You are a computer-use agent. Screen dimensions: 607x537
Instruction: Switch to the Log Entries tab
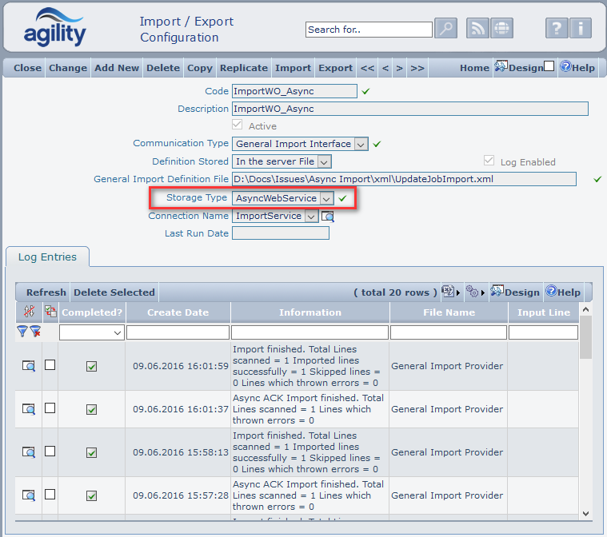47,257
